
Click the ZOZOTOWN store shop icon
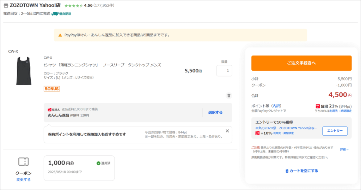[6, 6]
